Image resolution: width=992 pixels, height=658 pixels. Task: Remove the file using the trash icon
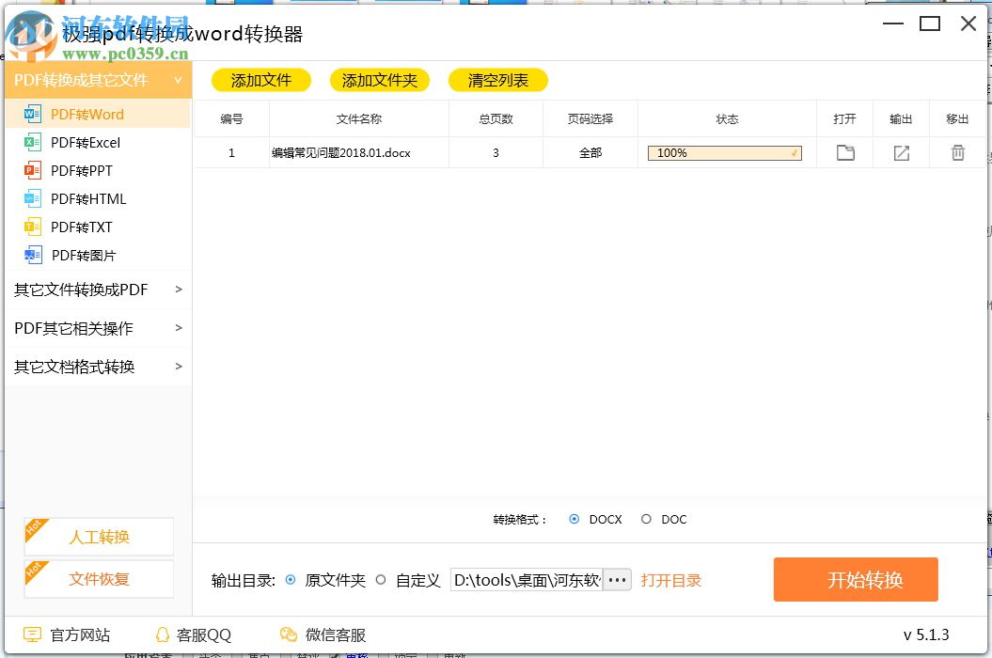[957, 152]
